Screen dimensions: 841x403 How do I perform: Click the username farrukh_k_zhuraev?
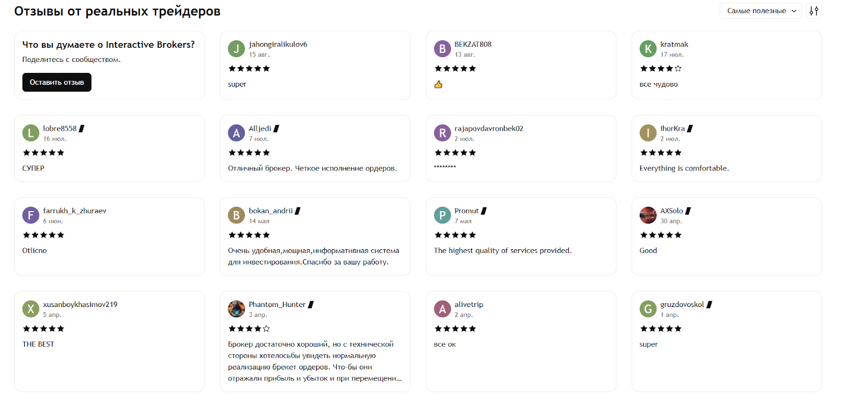75,210
